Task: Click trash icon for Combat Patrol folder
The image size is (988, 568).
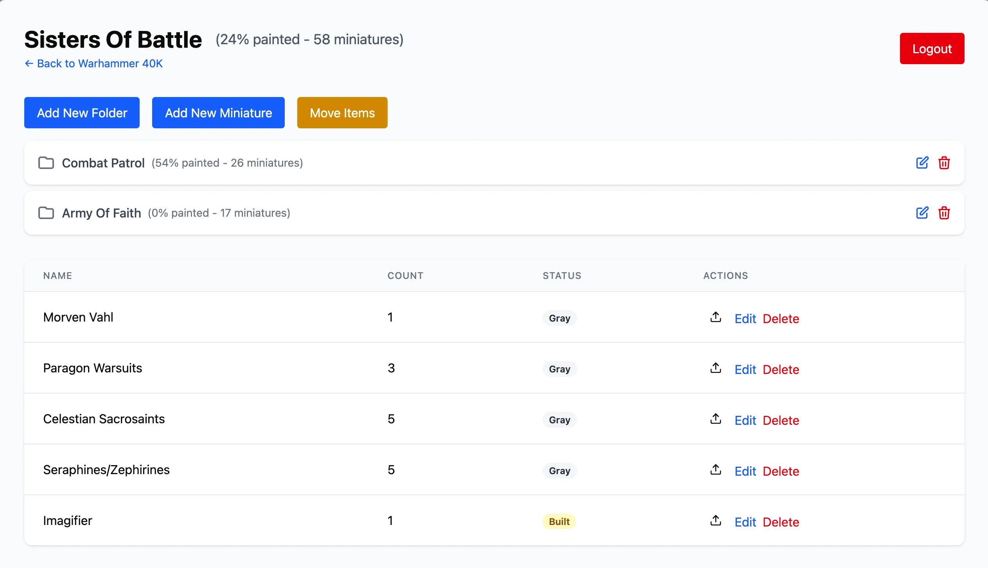Action: (944, 163)
